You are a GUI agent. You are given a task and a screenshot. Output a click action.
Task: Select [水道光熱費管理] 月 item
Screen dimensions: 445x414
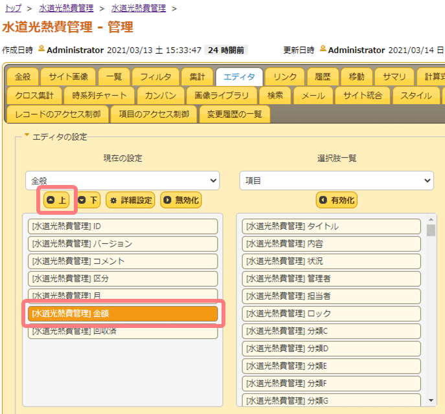(122, 295)
